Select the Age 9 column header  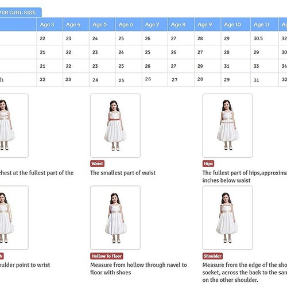click(207, 25)
